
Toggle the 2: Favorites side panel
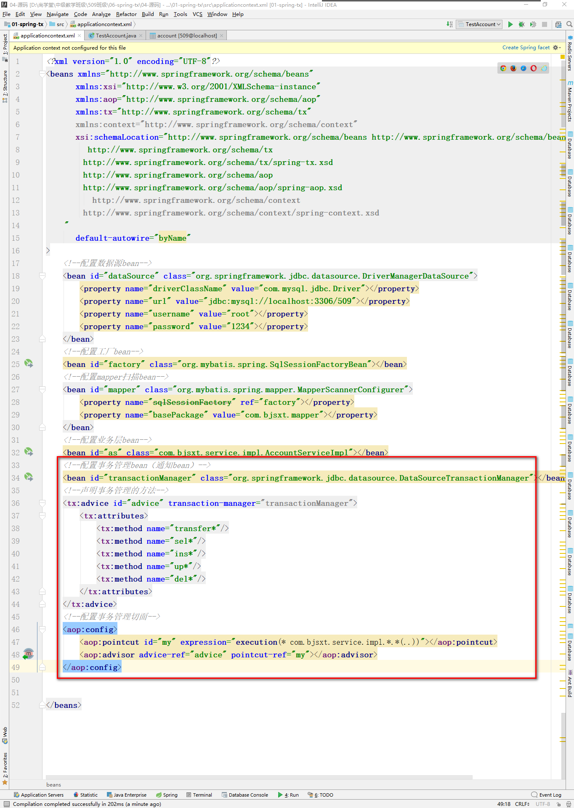[x=5, y=768]
